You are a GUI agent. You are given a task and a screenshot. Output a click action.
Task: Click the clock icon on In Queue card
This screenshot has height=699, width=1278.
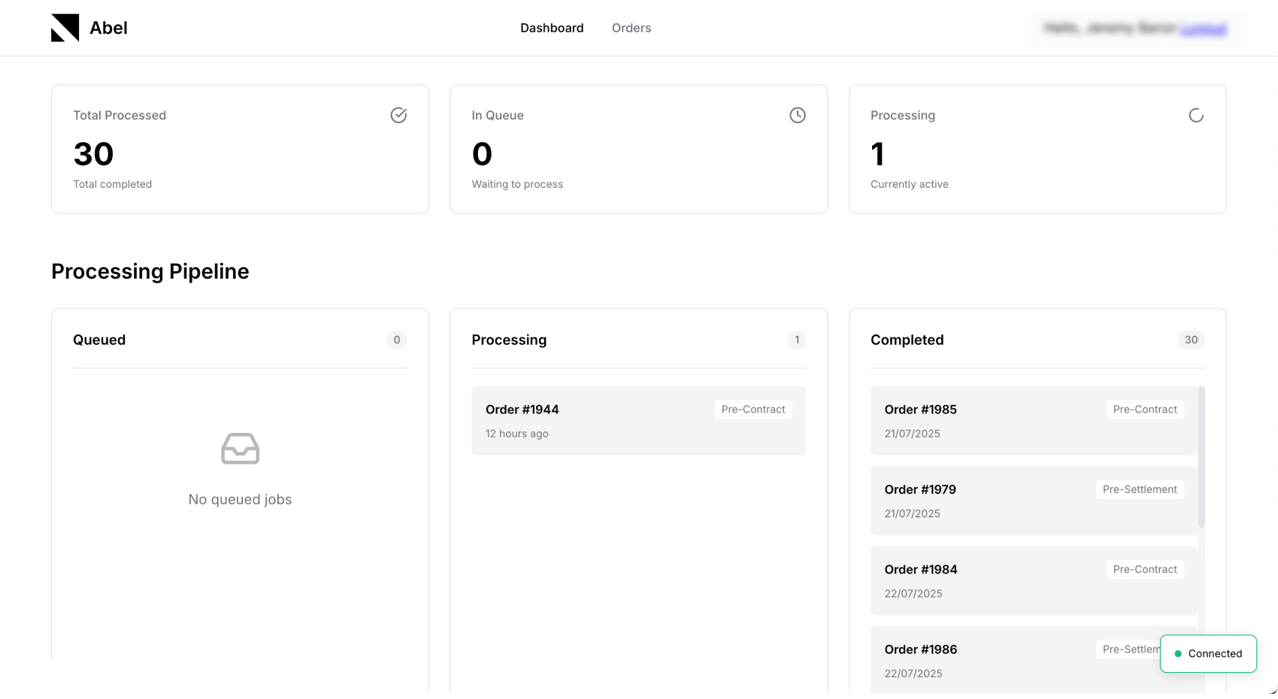coord(797,115)
